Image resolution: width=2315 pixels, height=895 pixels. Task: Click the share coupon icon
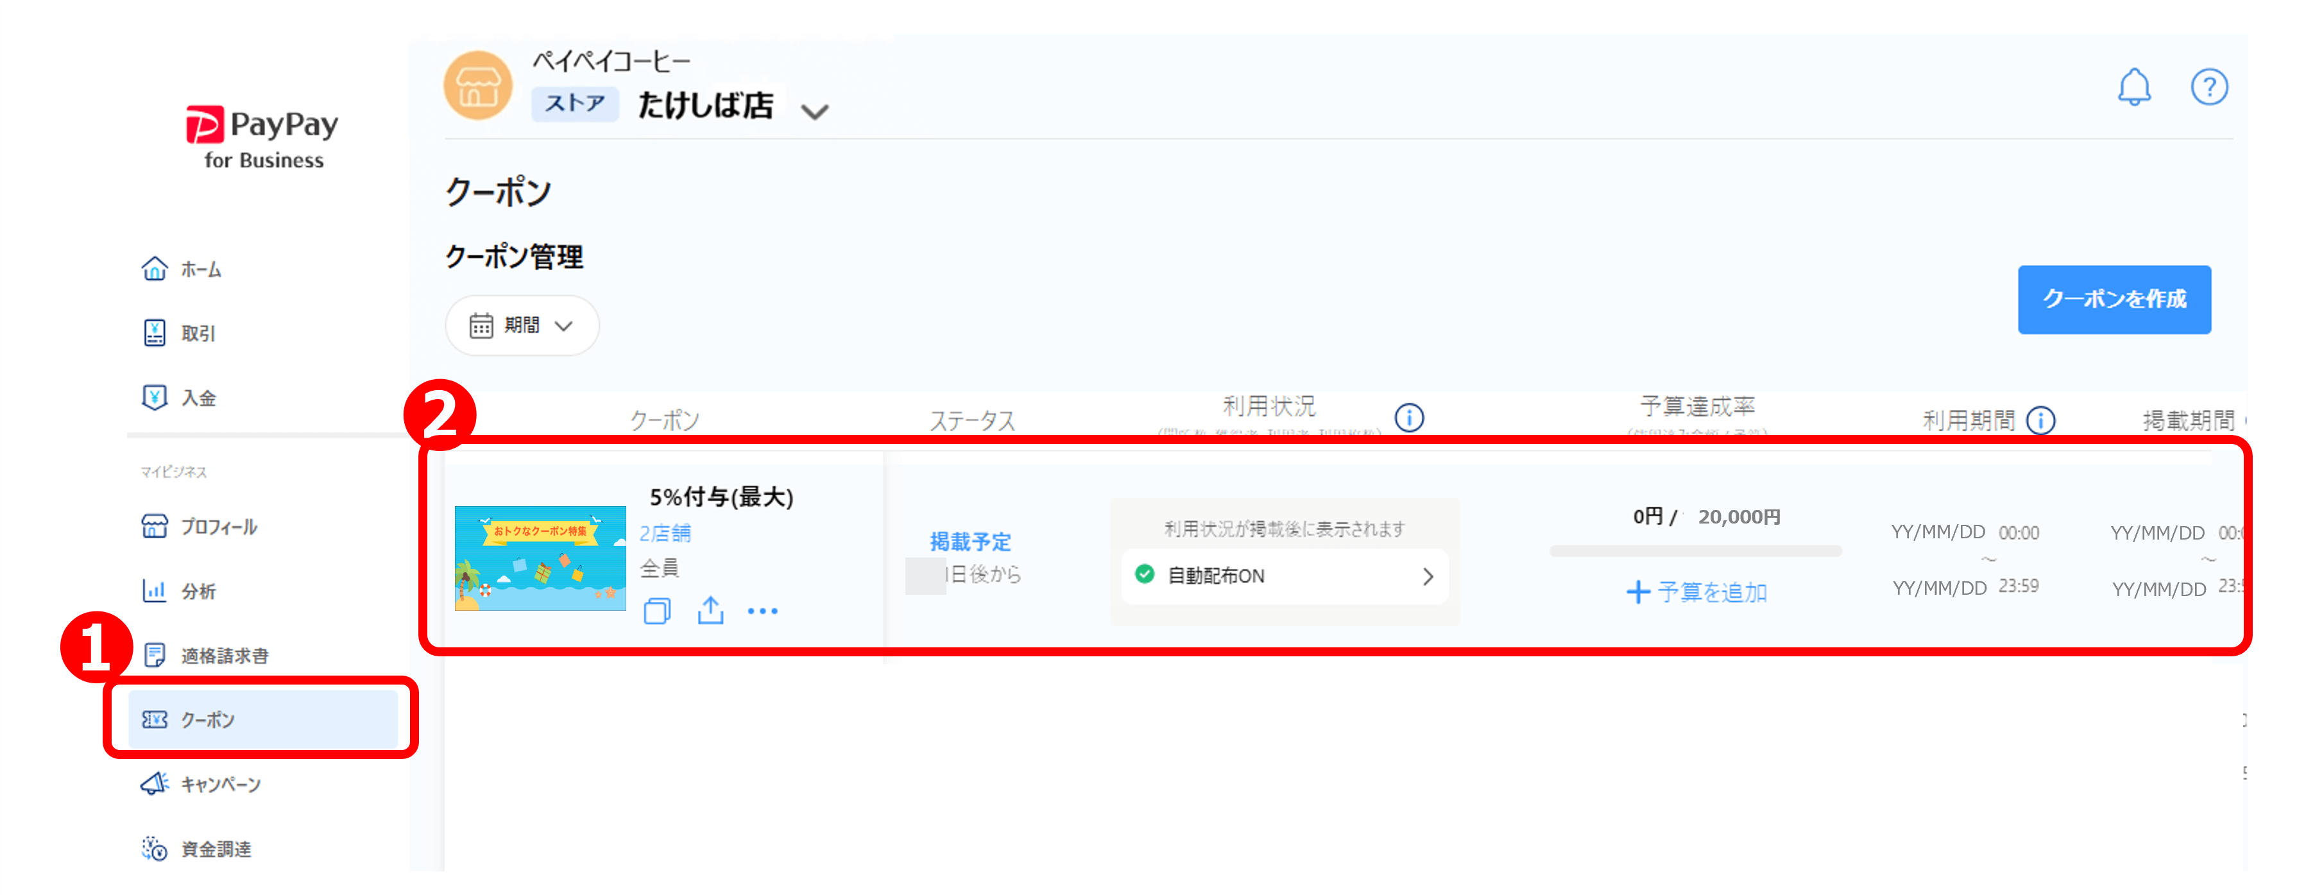pos(710,610)
